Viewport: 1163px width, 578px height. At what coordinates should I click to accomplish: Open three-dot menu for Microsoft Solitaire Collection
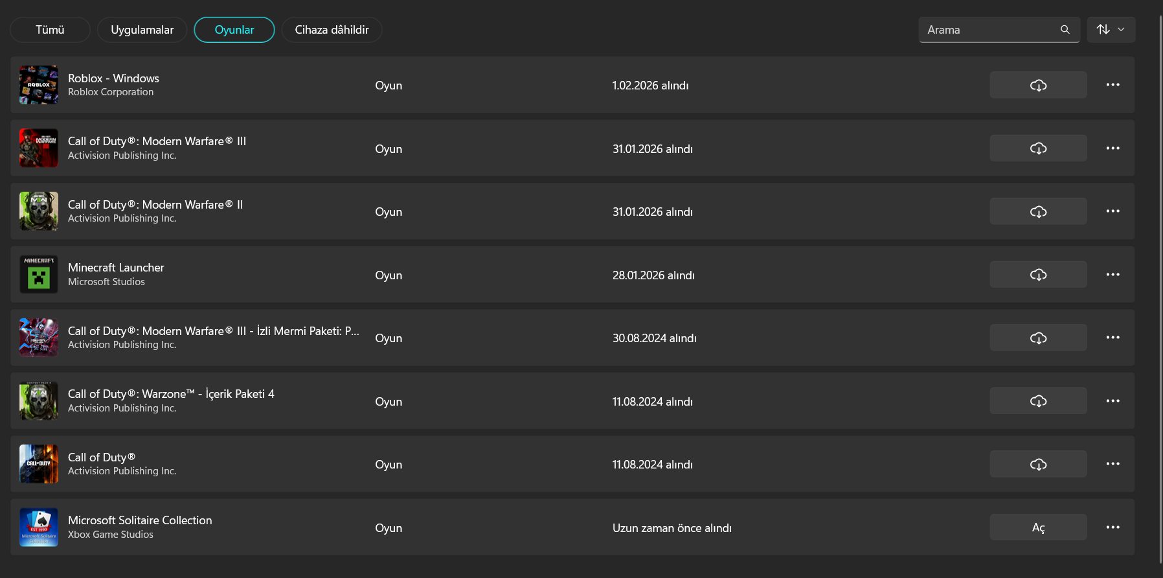[1112, 527]
